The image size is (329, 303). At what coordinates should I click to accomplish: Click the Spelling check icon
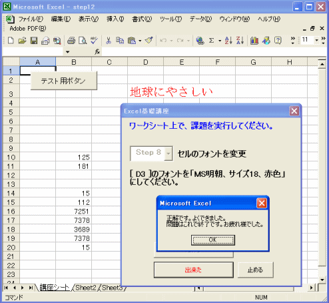point(94,41)
